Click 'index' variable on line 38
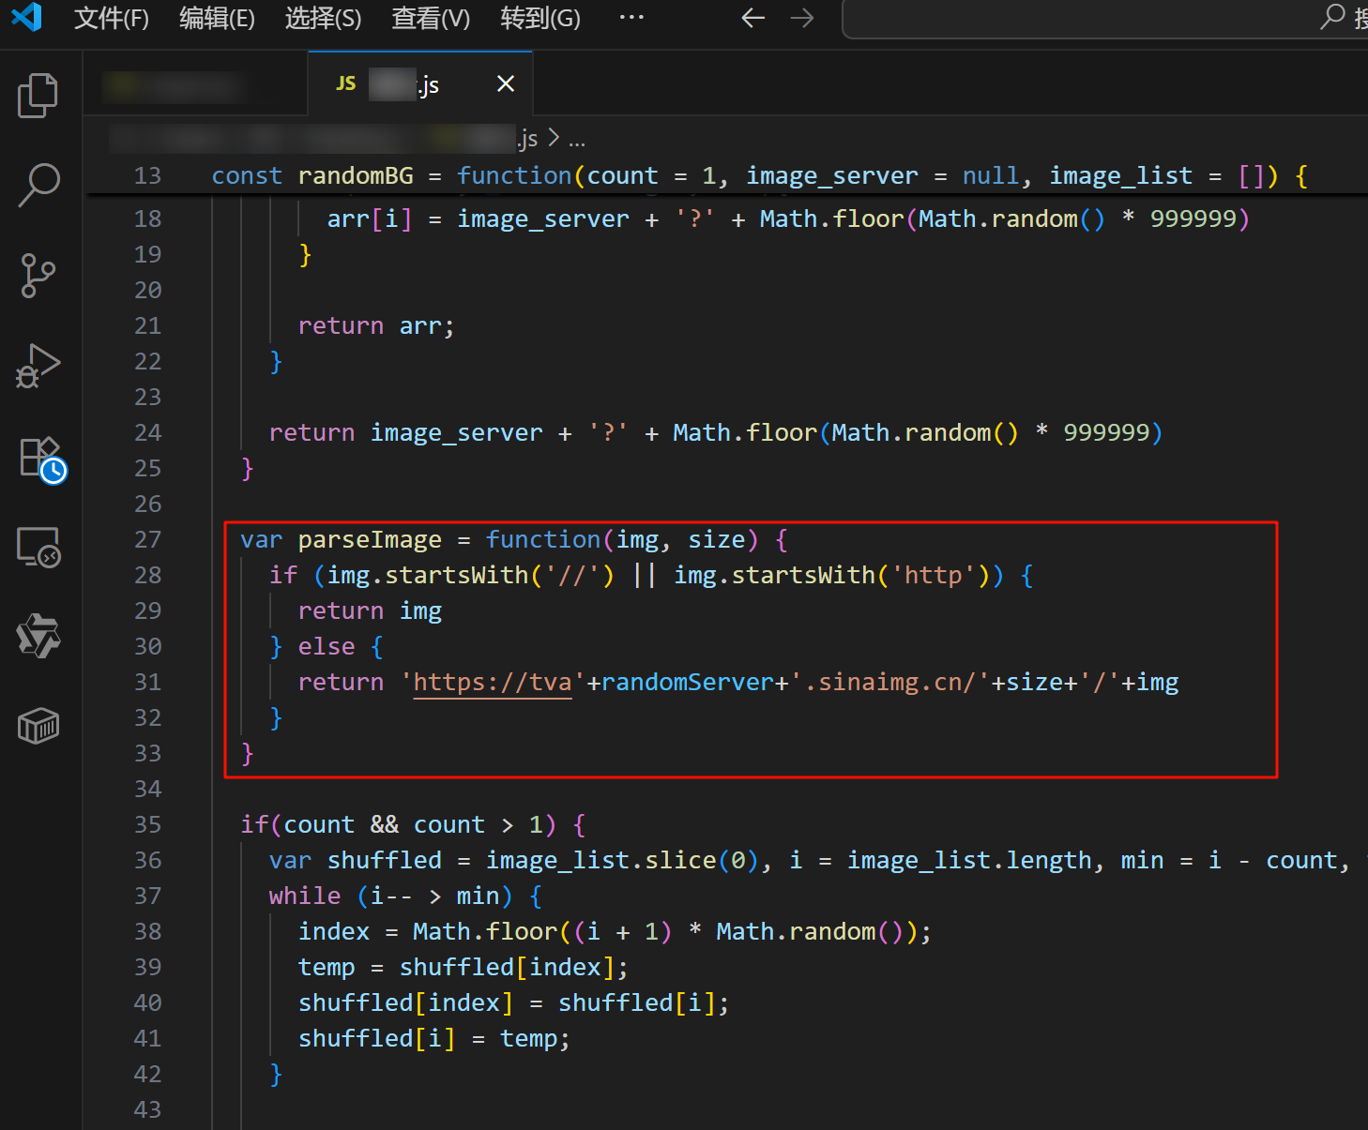The height and width of the screenshot is (1130, 1368). pyautogui.click(x=334, y=931)
